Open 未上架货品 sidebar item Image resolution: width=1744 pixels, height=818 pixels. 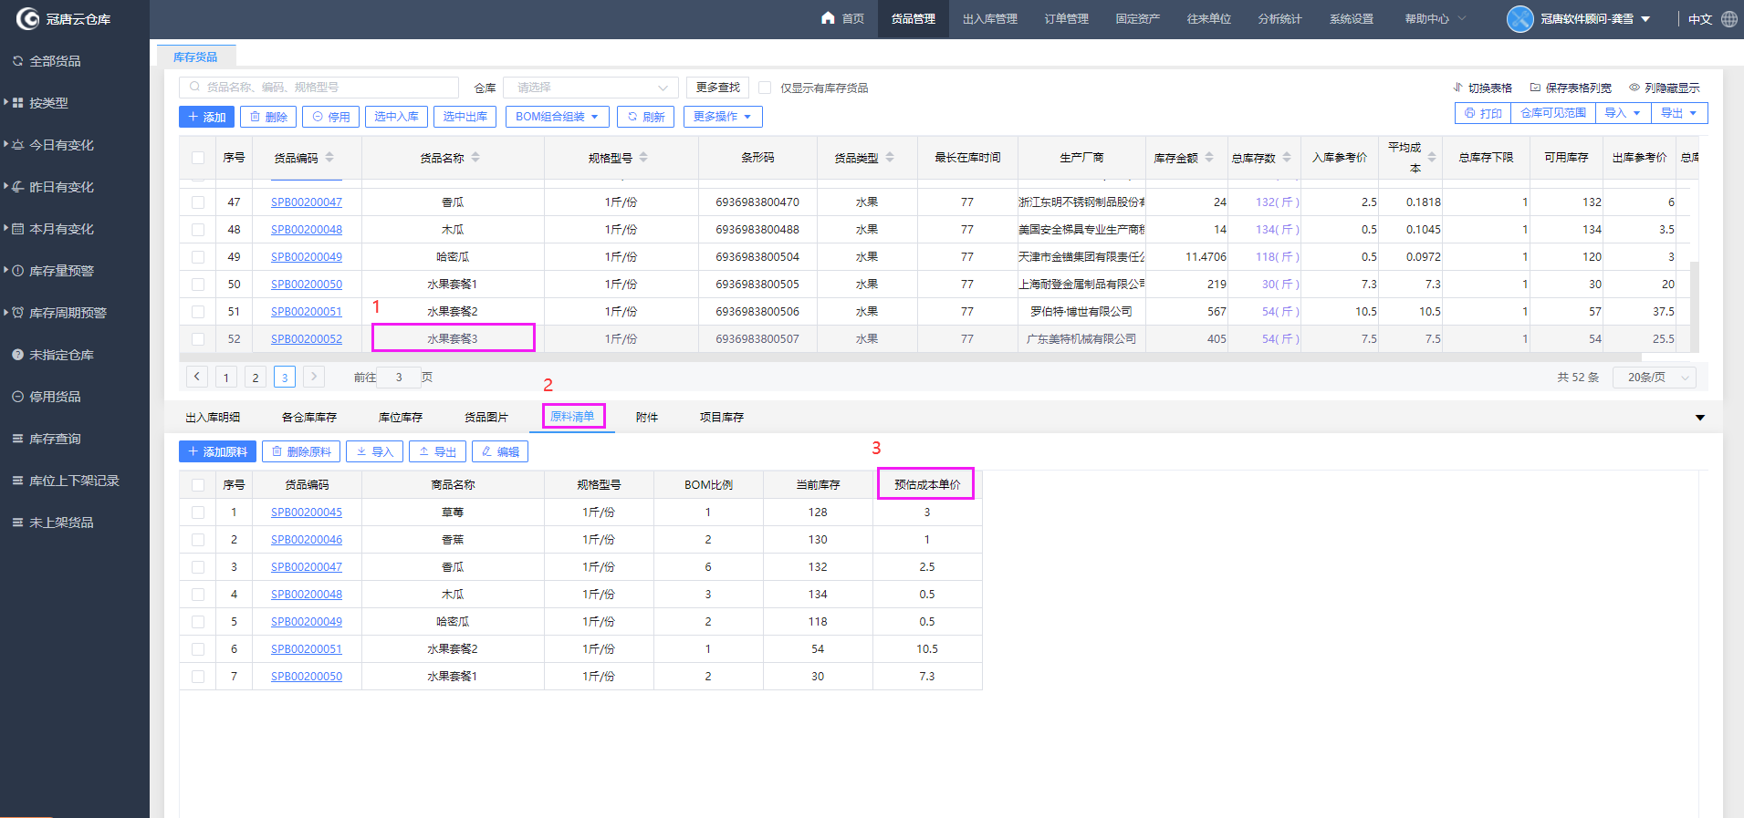pos(60,523)
